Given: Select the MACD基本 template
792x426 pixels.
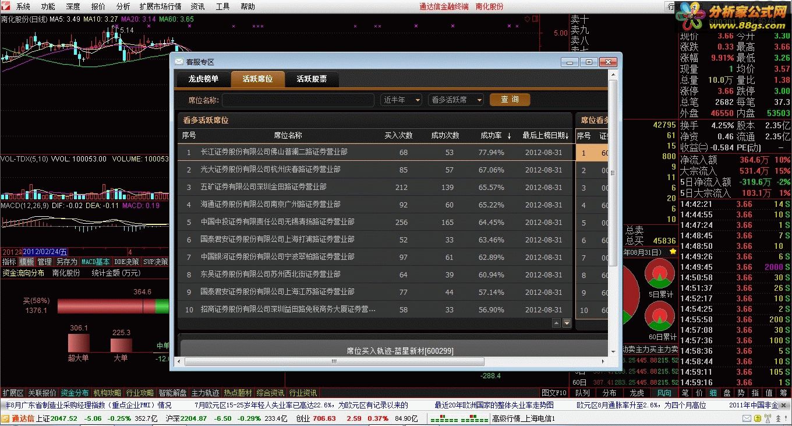Looking at the screenshot, I should 96,262.
